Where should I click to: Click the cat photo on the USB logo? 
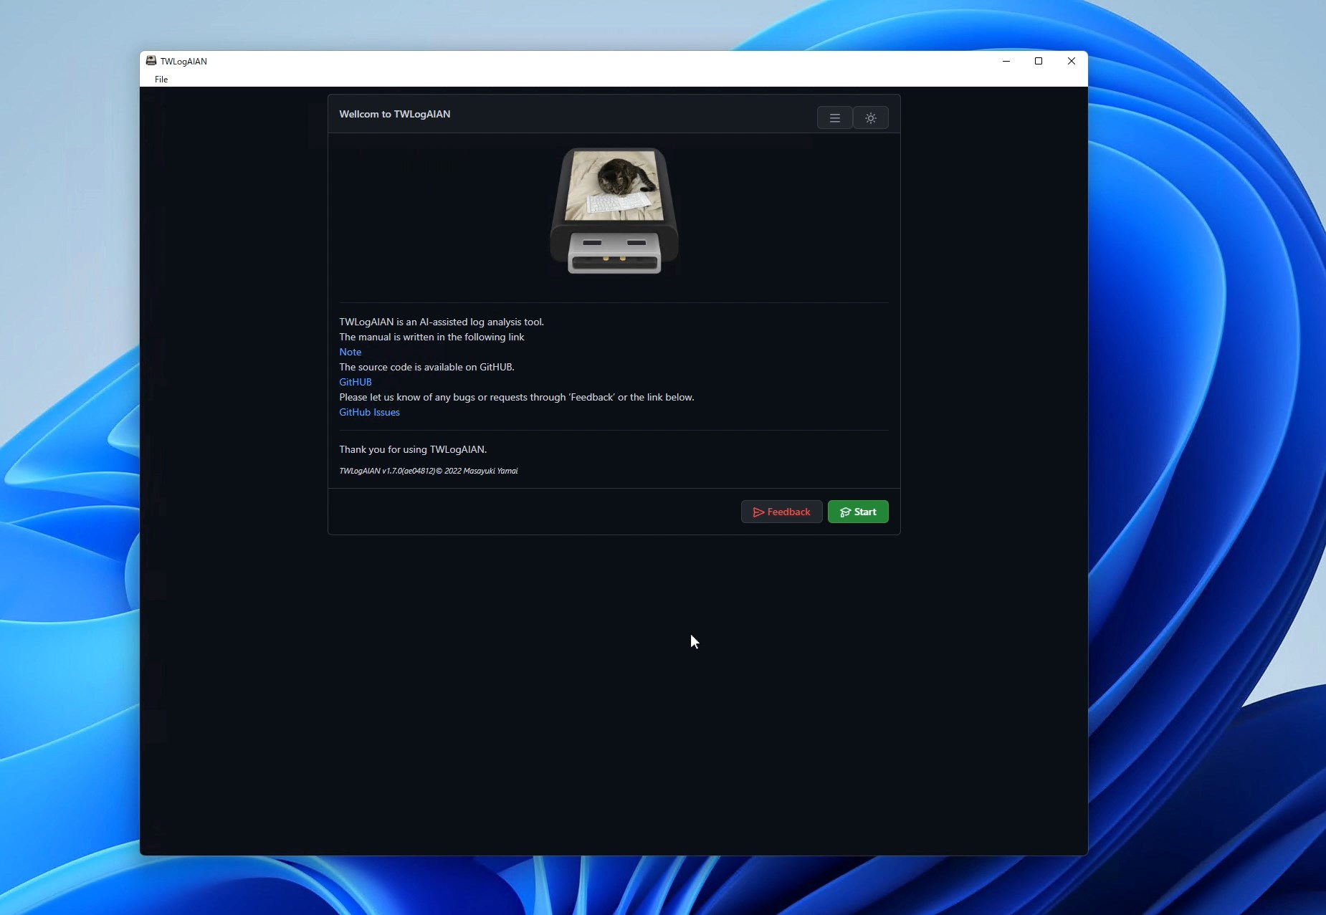click(614, 185)
